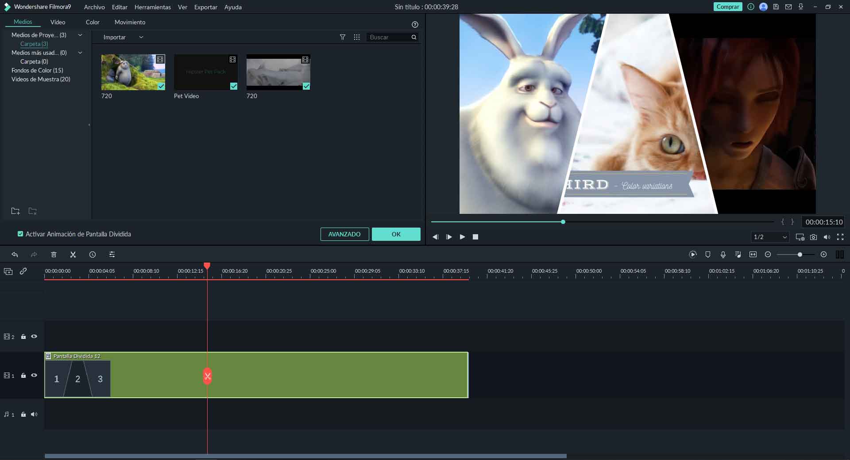Play the preview video
Screen dimensions: 850x460
click(x=462, y=237)
